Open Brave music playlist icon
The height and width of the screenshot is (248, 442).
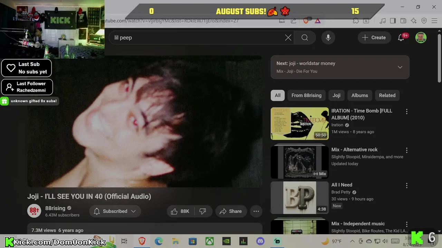(383, 21)
